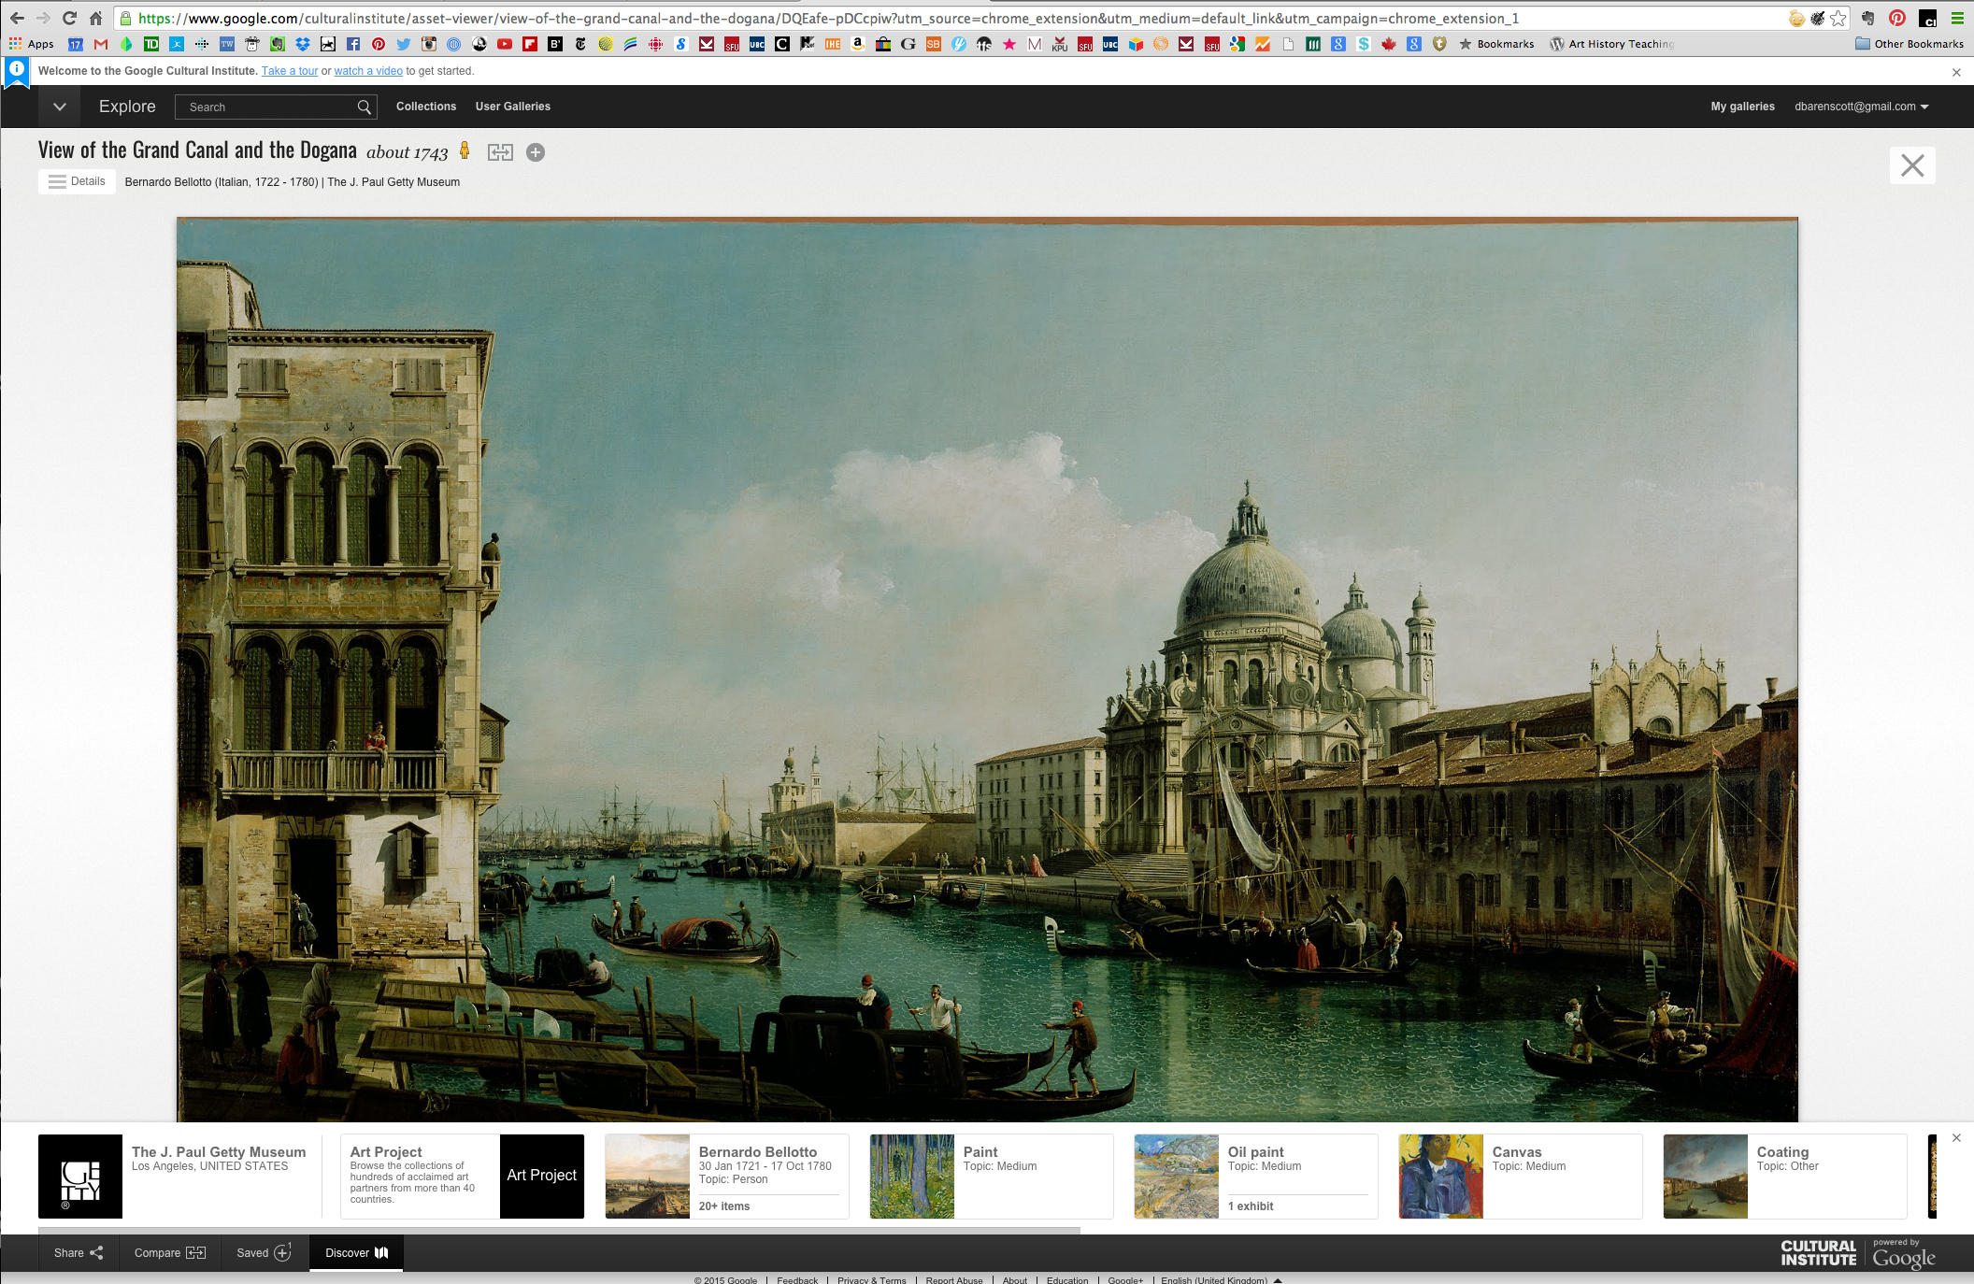The width and height of the screenshot is (1974, 1284).
Task: Add artwork to gallery with plus icon
Action: 536,152
